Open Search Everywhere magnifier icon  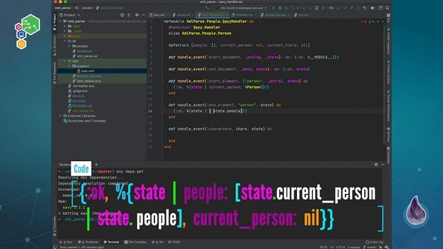coord(388,8)
